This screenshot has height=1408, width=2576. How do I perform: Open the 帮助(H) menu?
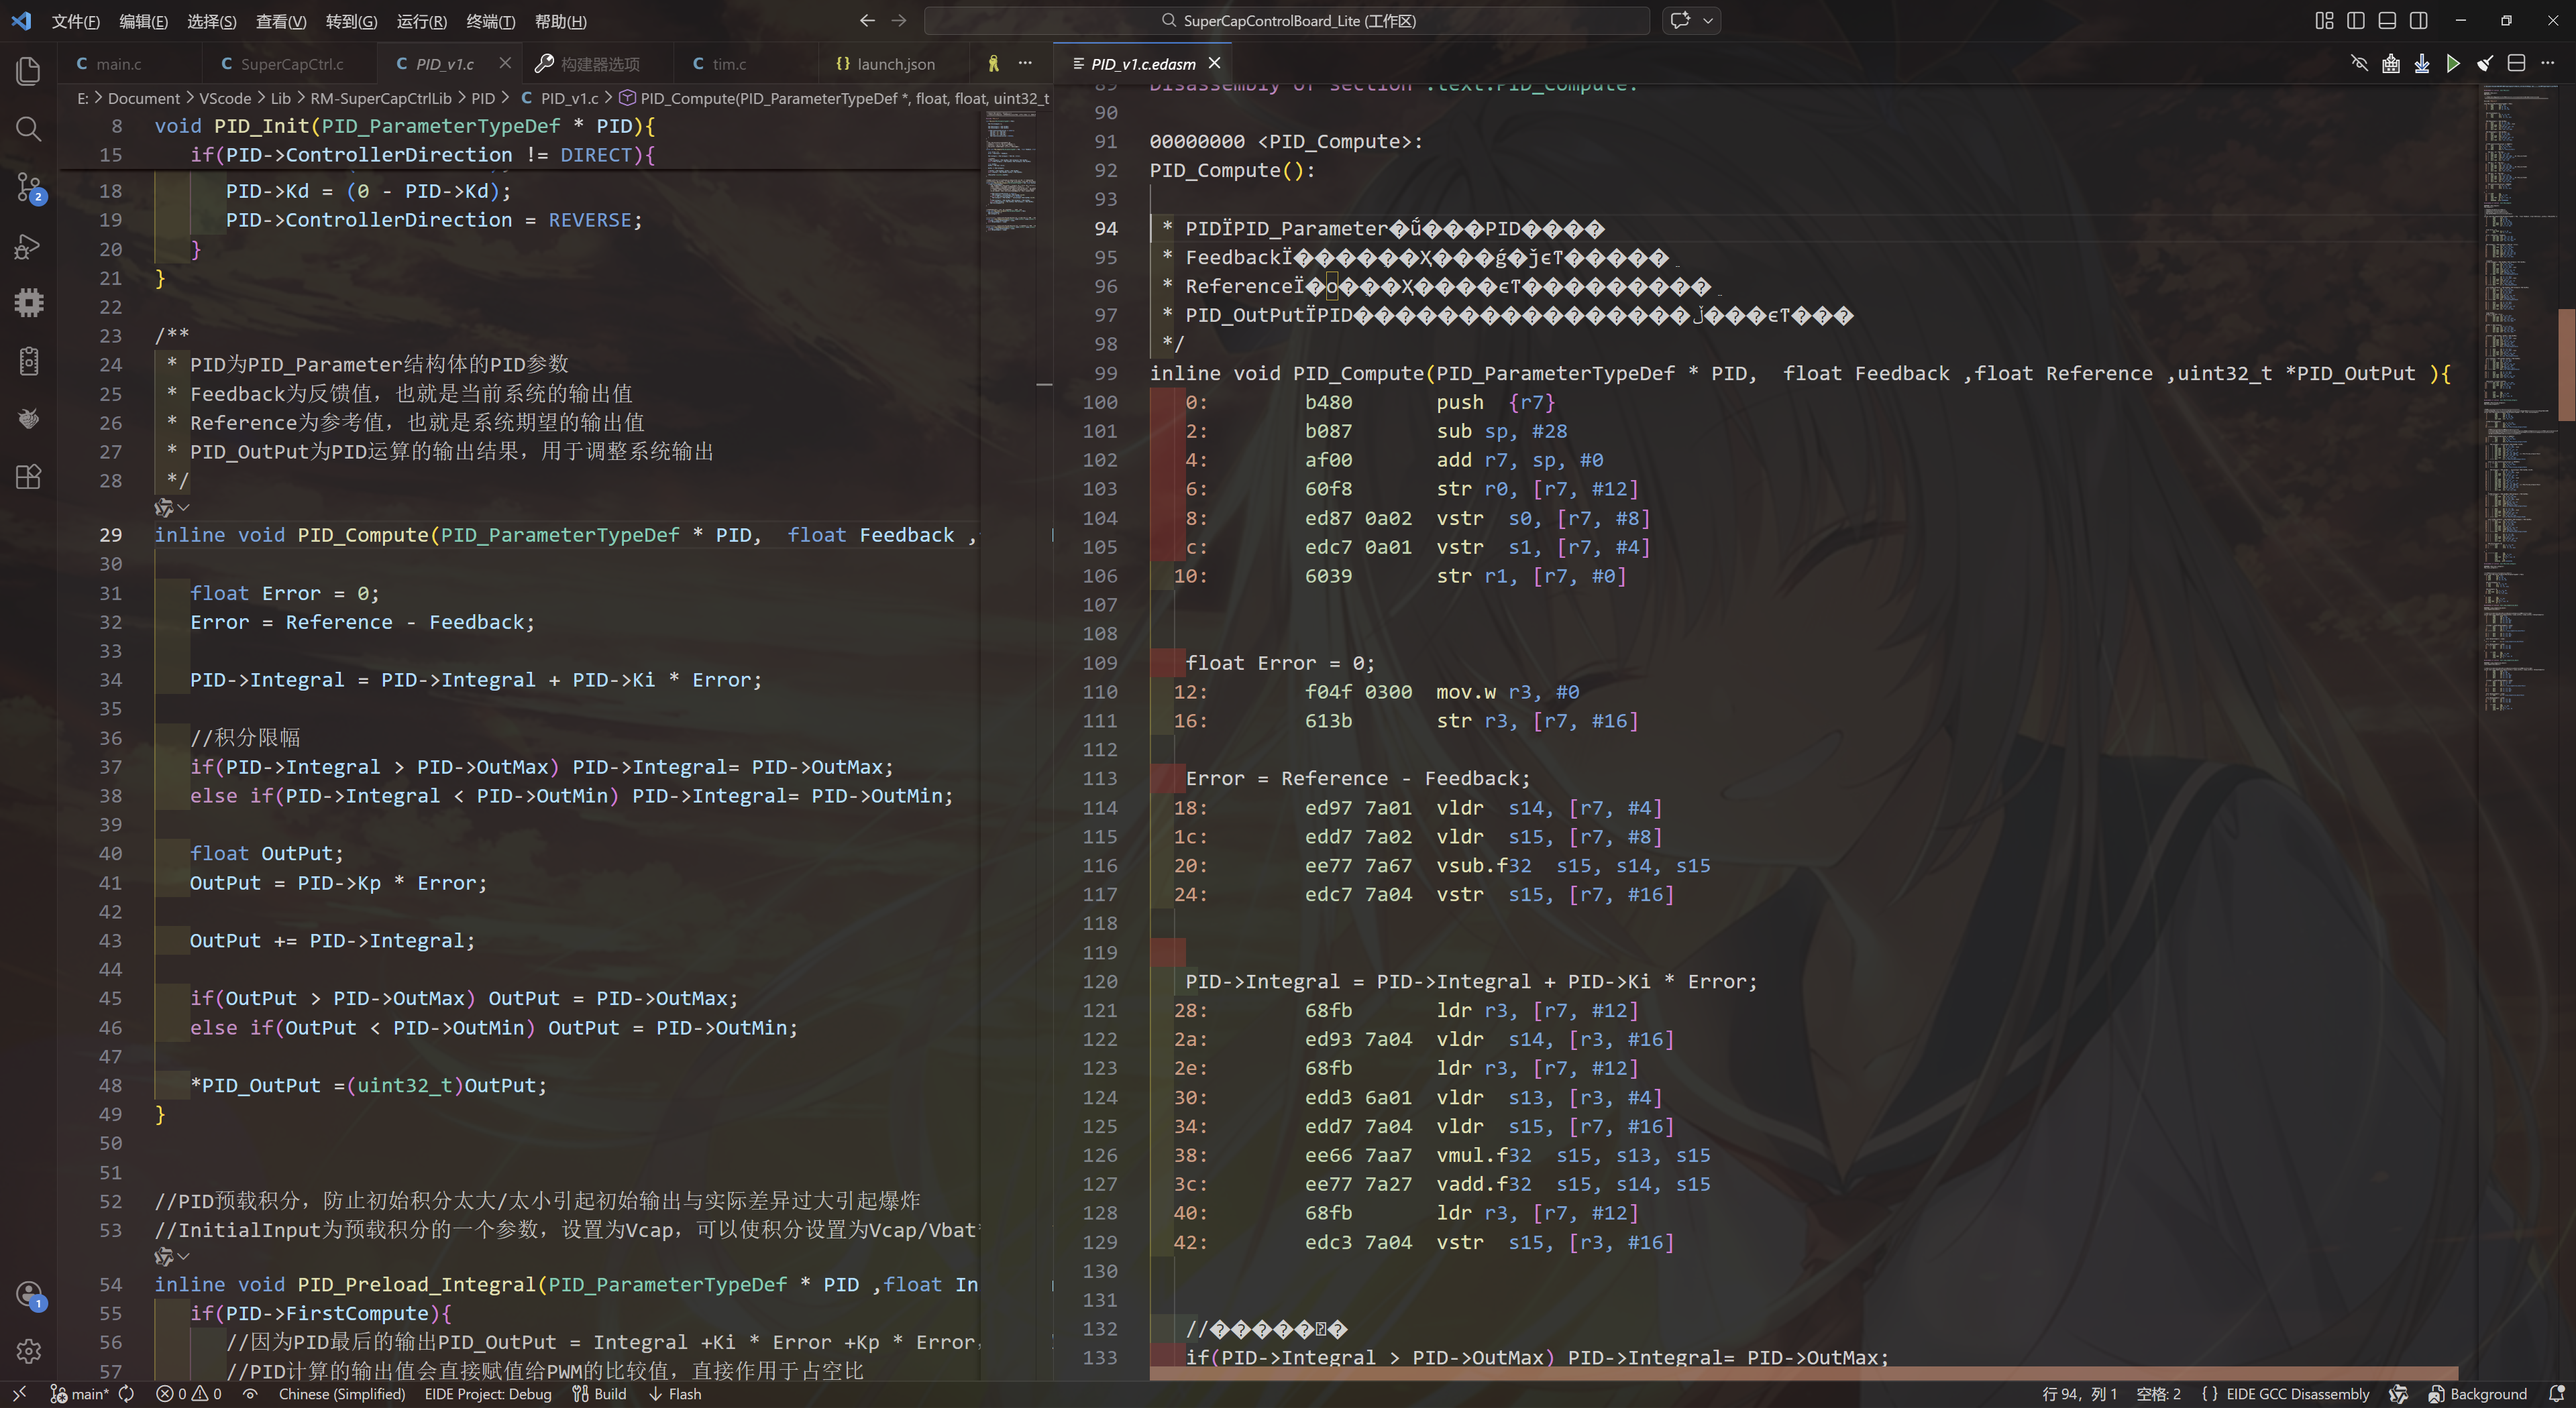pos(560,21)
